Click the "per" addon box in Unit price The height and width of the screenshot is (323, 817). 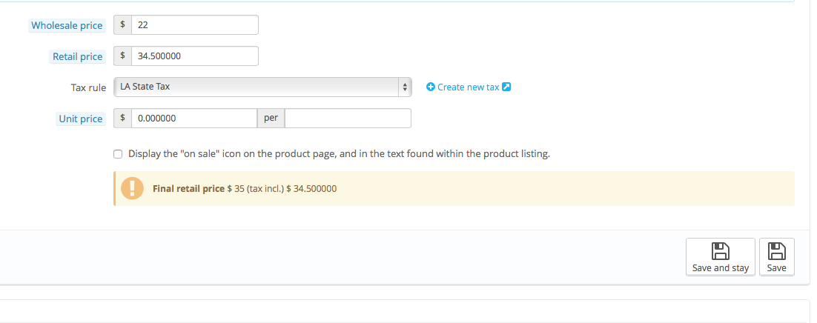click(x=271, y=119)
